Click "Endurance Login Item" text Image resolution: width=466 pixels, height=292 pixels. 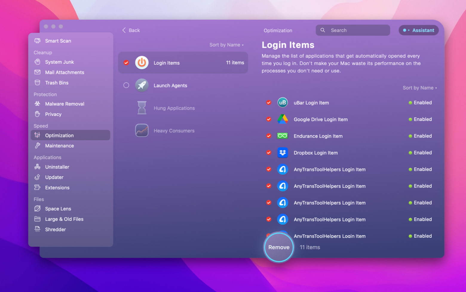click(318, 136)
